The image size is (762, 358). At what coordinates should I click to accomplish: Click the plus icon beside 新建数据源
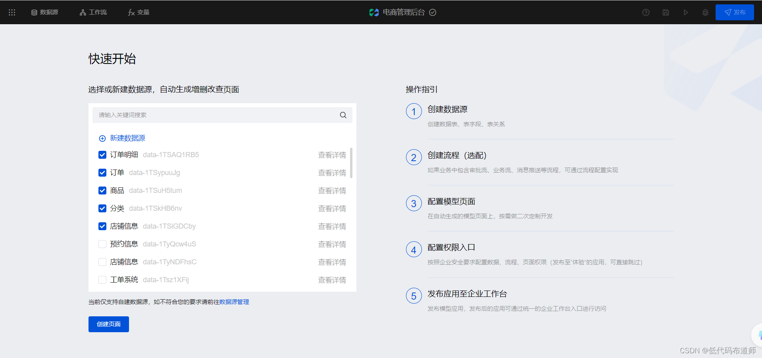pyautogui.click(x=102, y=139)
